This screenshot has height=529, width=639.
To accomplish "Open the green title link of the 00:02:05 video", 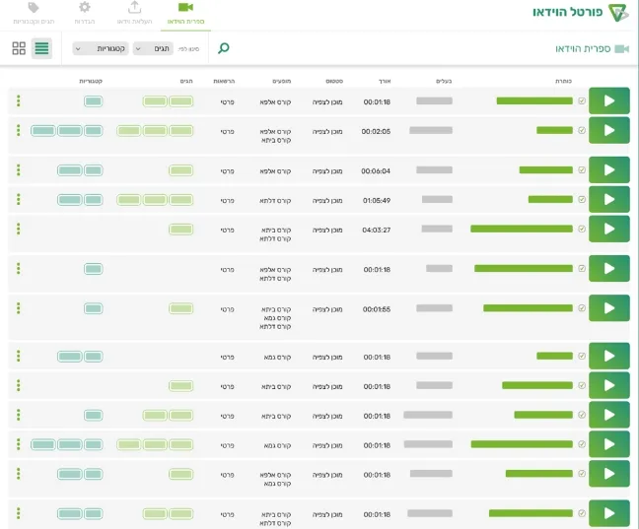I will (x=554, y=130).
